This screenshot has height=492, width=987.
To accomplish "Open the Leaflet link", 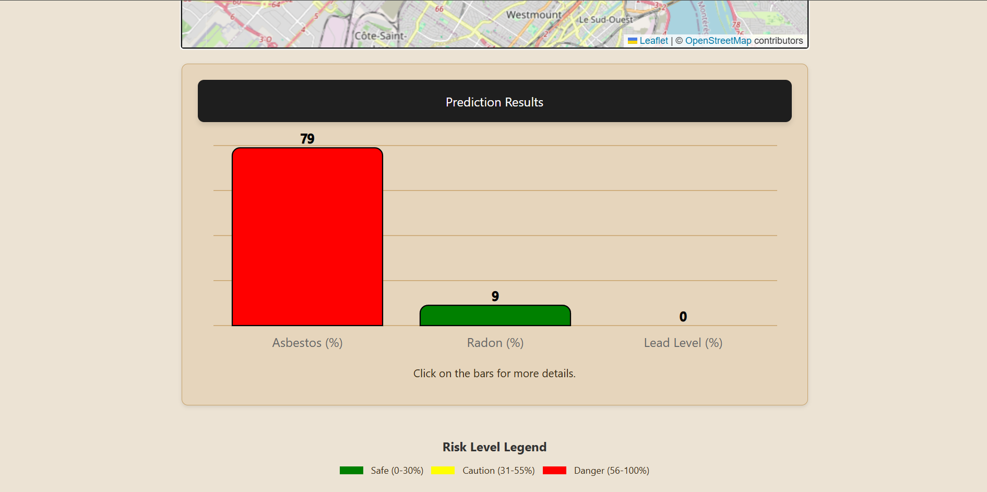I will tap(653, 41).
